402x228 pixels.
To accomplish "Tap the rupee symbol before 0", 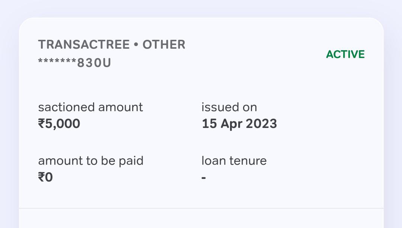I will pyautogui.click(x=41, y=177).
